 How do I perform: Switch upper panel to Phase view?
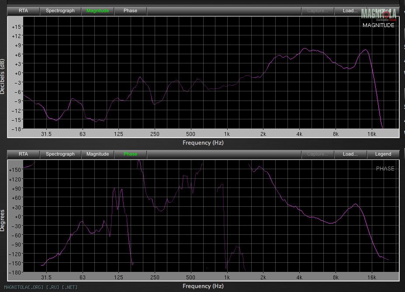click(130, 10)
